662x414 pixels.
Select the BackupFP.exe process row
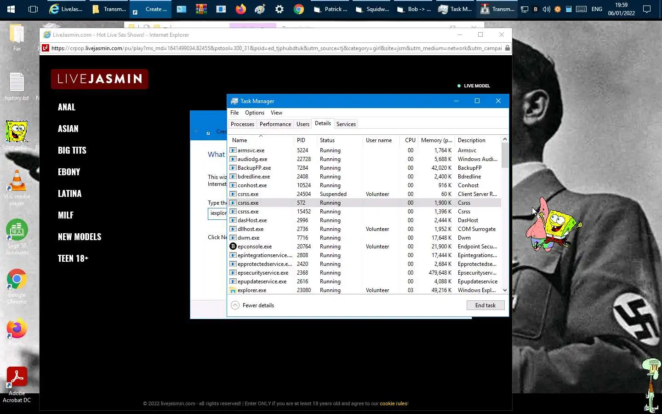tap(365, 168)
